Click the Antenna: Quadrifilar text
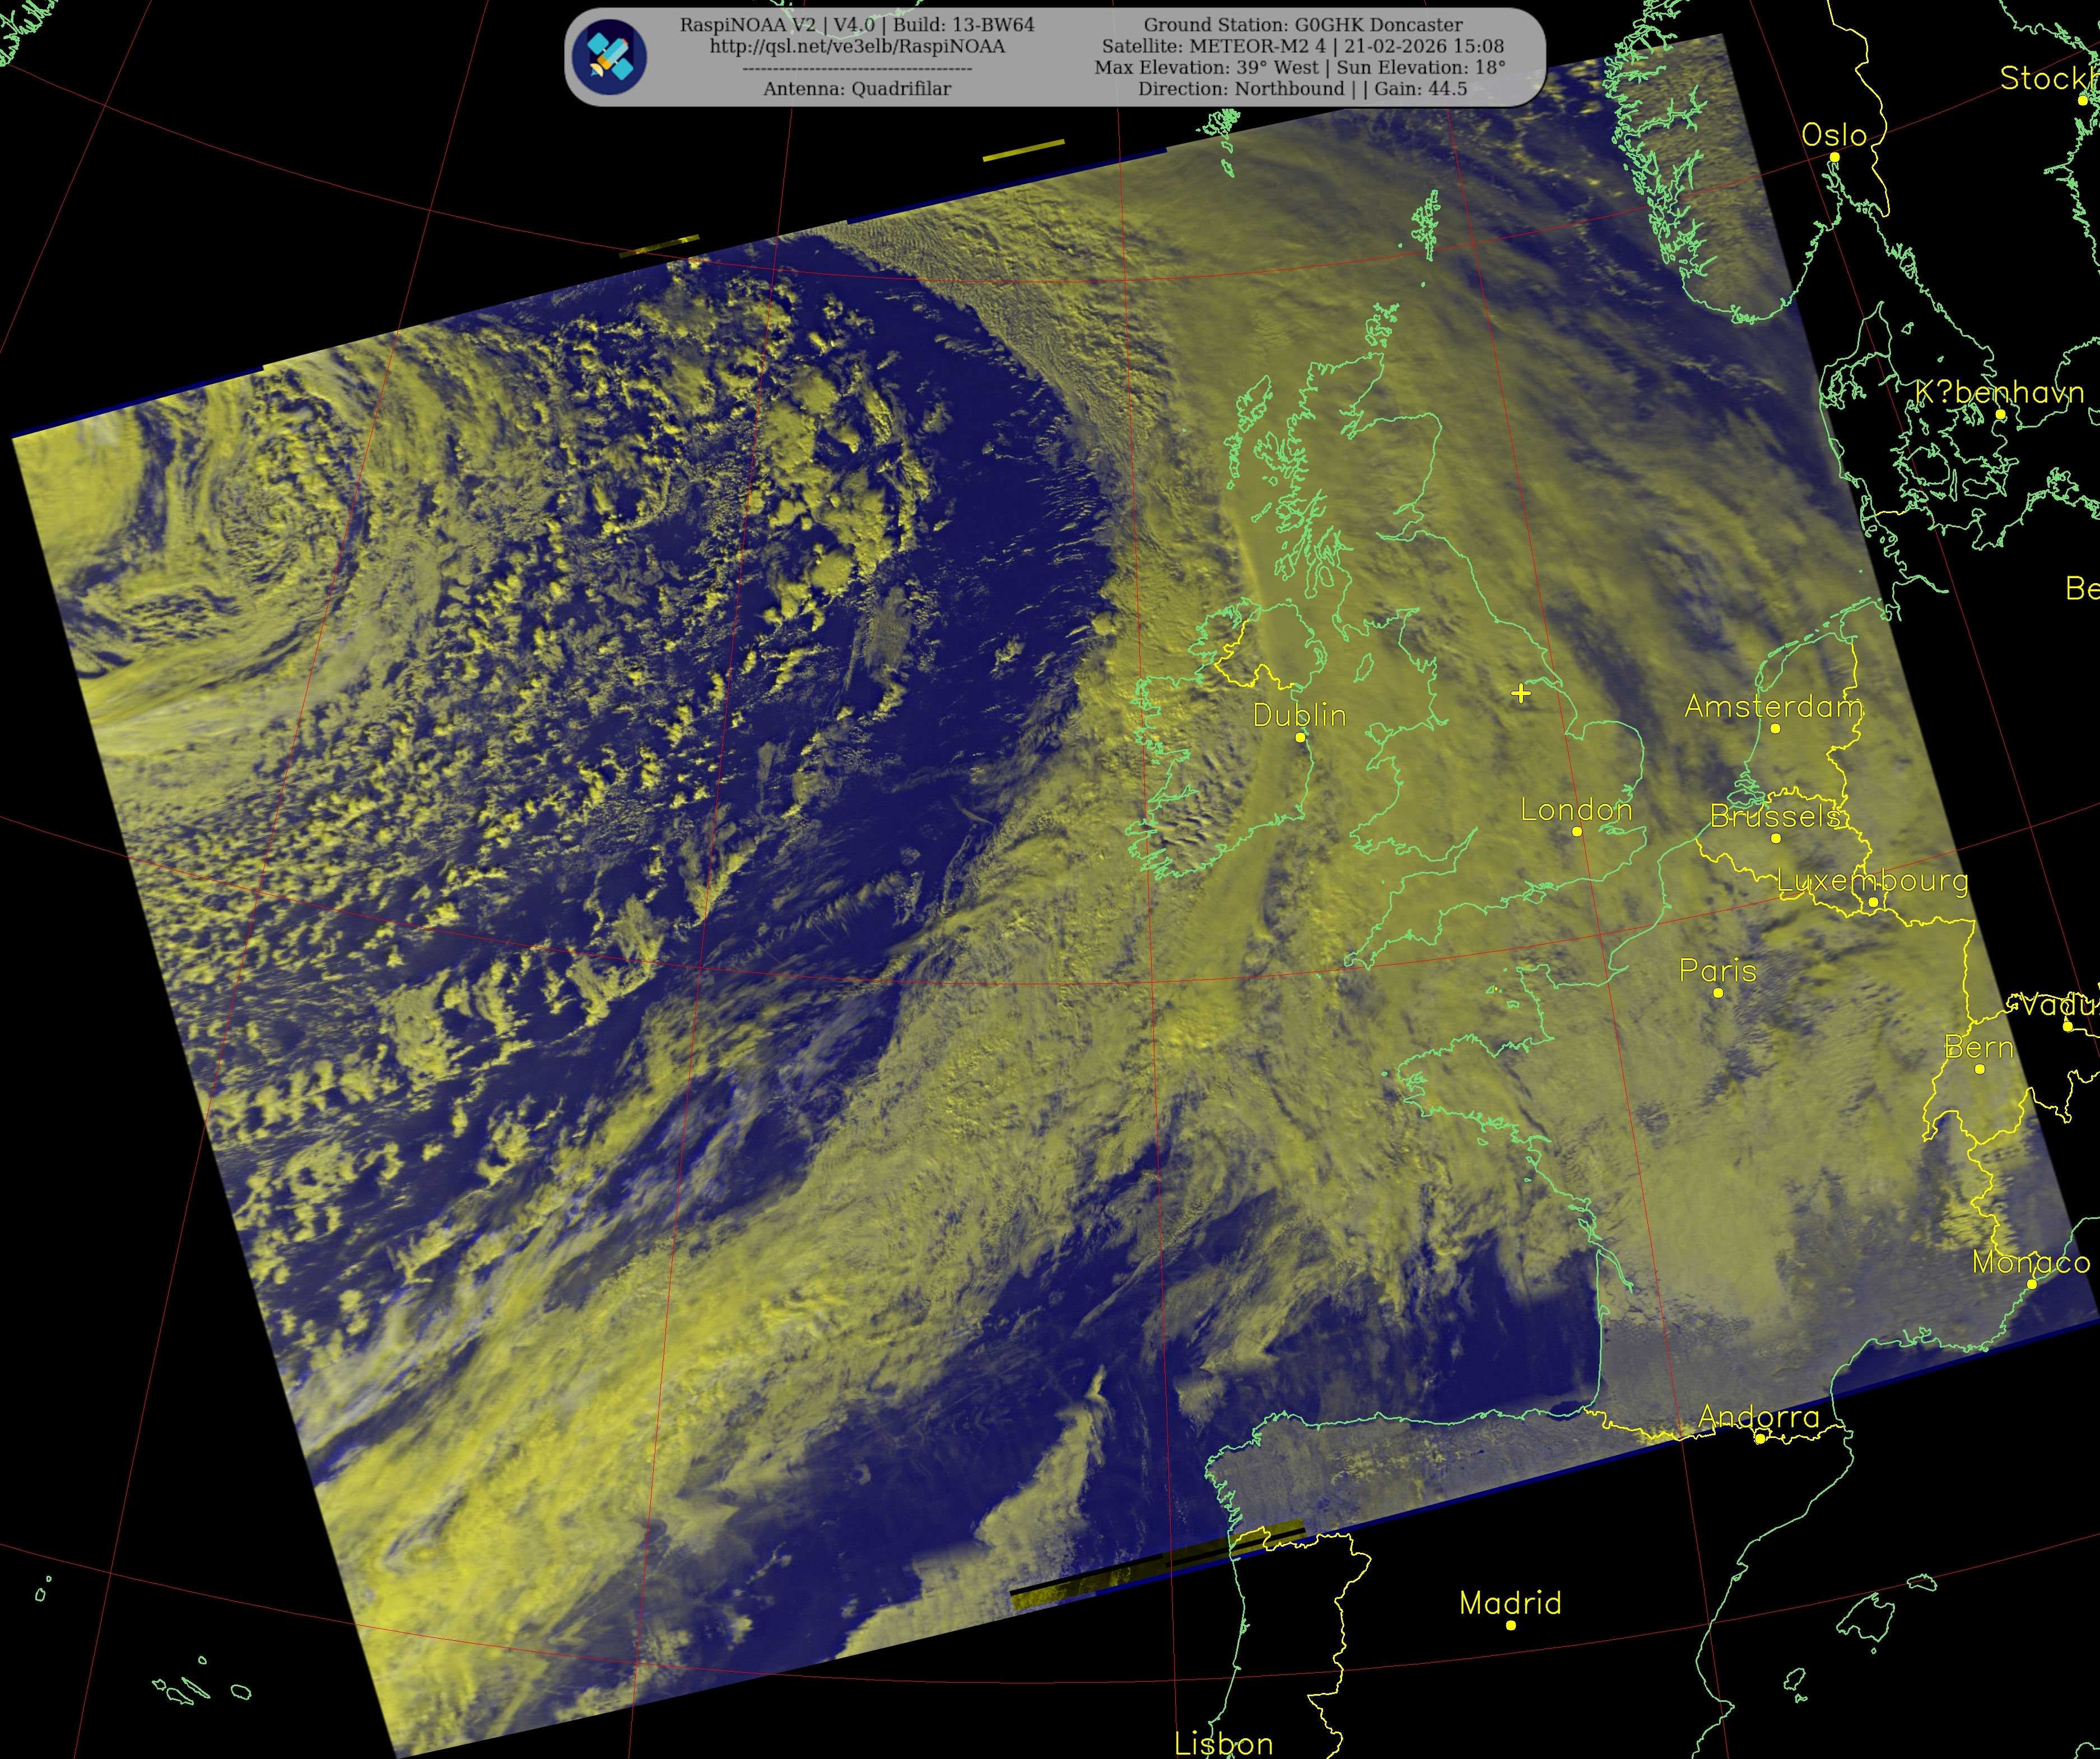2100x1759 pixels. coord(857,89)
